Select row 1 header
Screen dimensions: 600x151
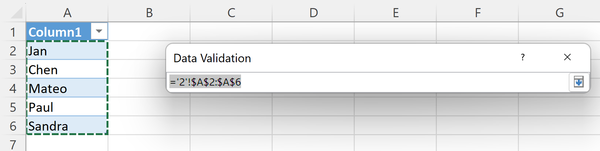[13, 32]
